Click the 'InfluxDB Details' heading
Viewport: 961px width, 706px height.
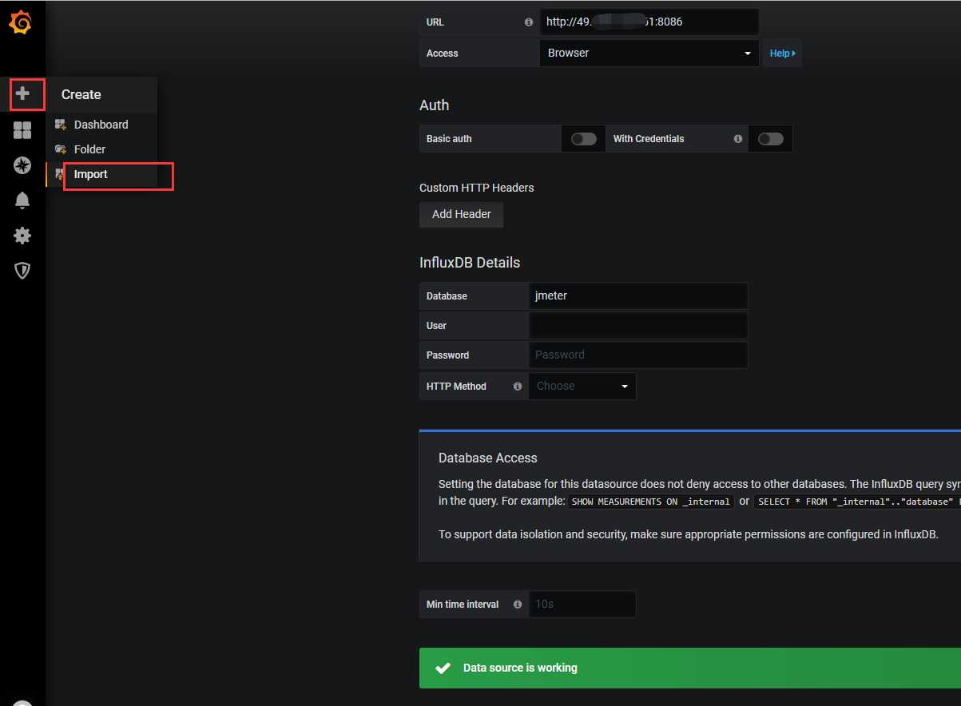(470, 263)
